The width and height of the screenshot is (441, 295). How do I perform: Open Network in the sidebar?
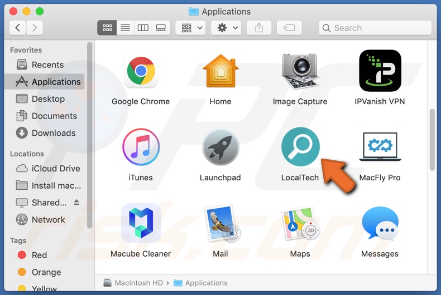(45, 219)
